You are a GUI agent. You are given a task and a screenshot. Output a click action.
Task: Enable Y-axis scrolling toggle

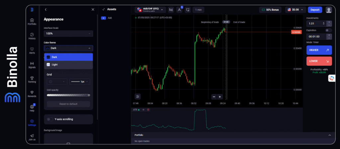50,119
